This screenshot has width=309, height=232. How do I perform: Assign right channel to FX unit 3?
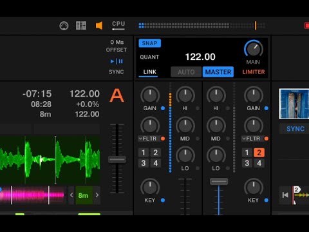coord(247,163)
